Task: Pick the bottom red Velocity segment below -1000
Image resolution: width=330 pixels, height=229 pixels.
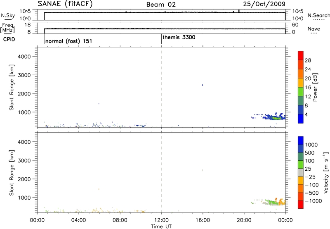Action: click(301, 204)
